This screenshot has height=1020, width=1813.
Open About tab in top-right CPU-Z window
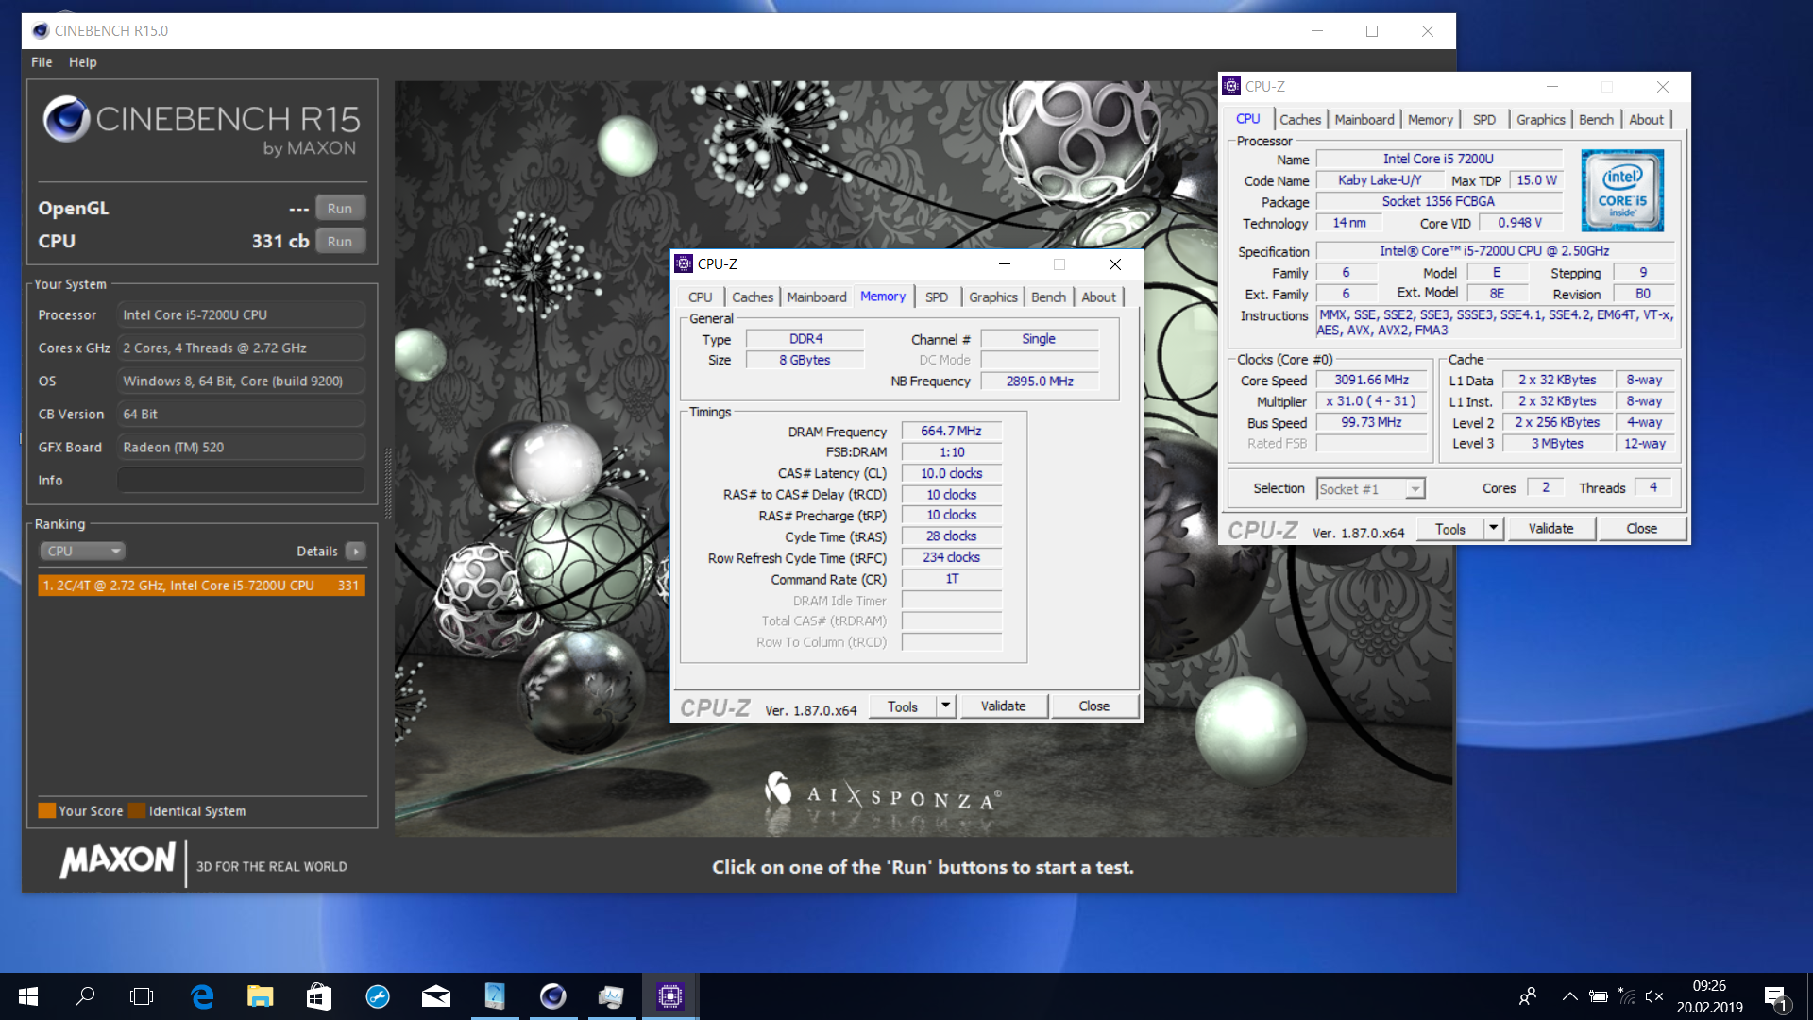tap(1647, 120)
